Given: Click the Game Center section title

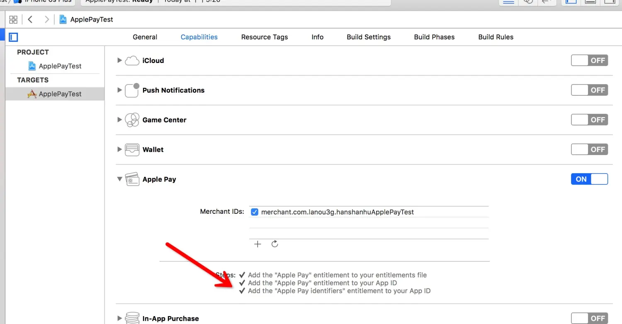Looking at the screenshot, I should tap(164, 120).
